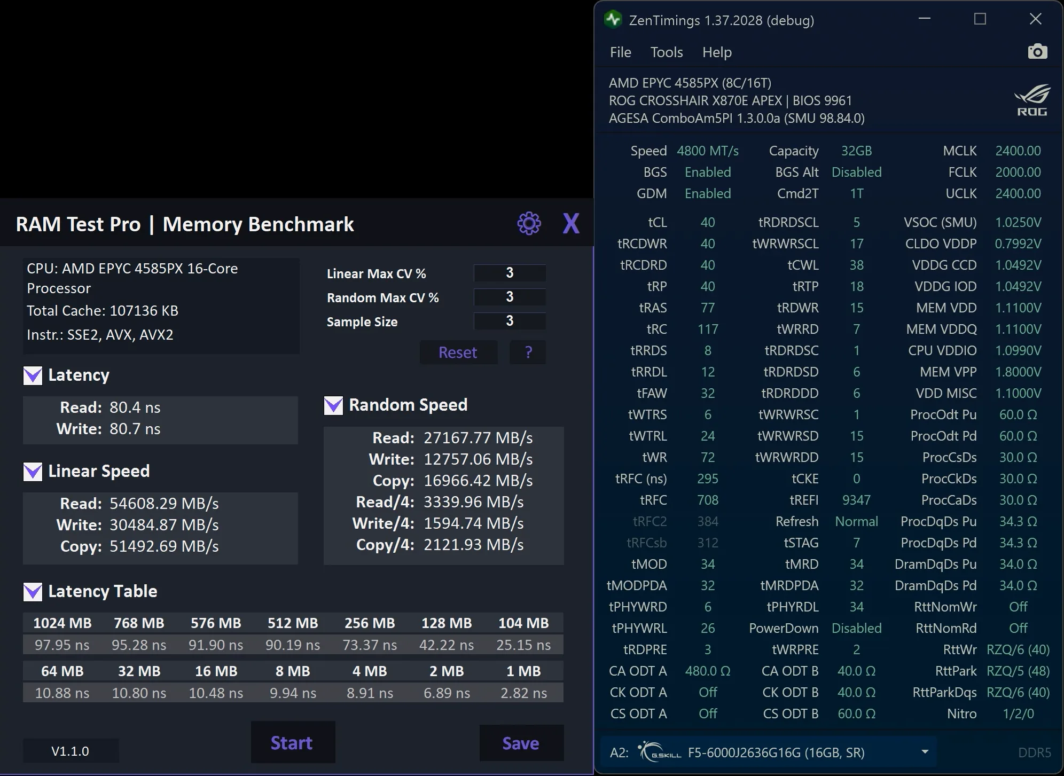Image resolution: width=1064 pixels, height=776 pixels.
Task: Click the 1024 MB latency table header
Action: [62, 623]
